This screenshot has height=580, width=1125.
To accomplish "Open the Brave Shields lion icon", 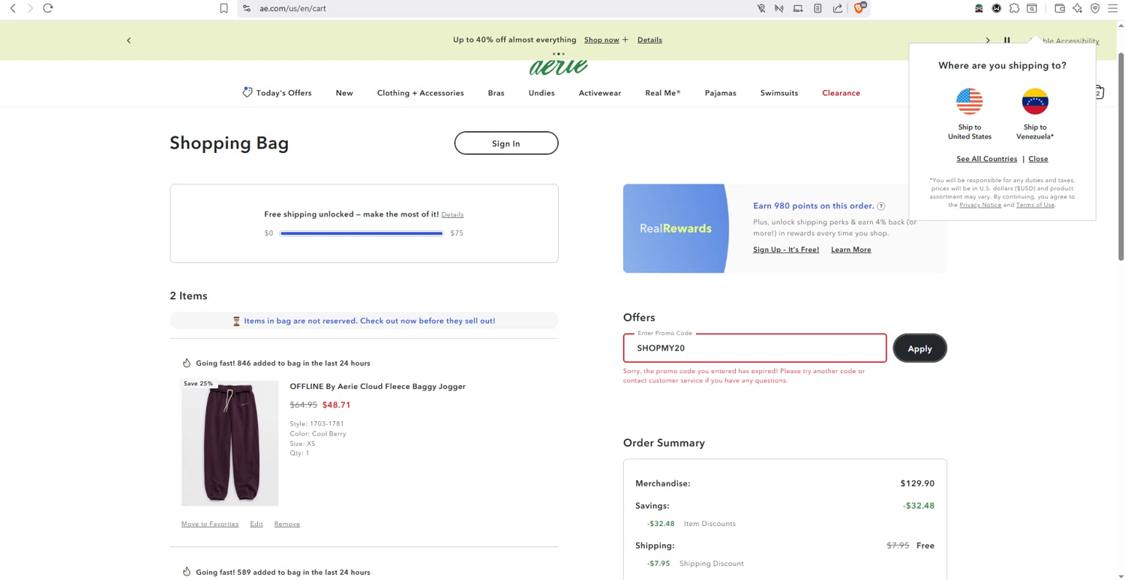I will click(859, 7).
